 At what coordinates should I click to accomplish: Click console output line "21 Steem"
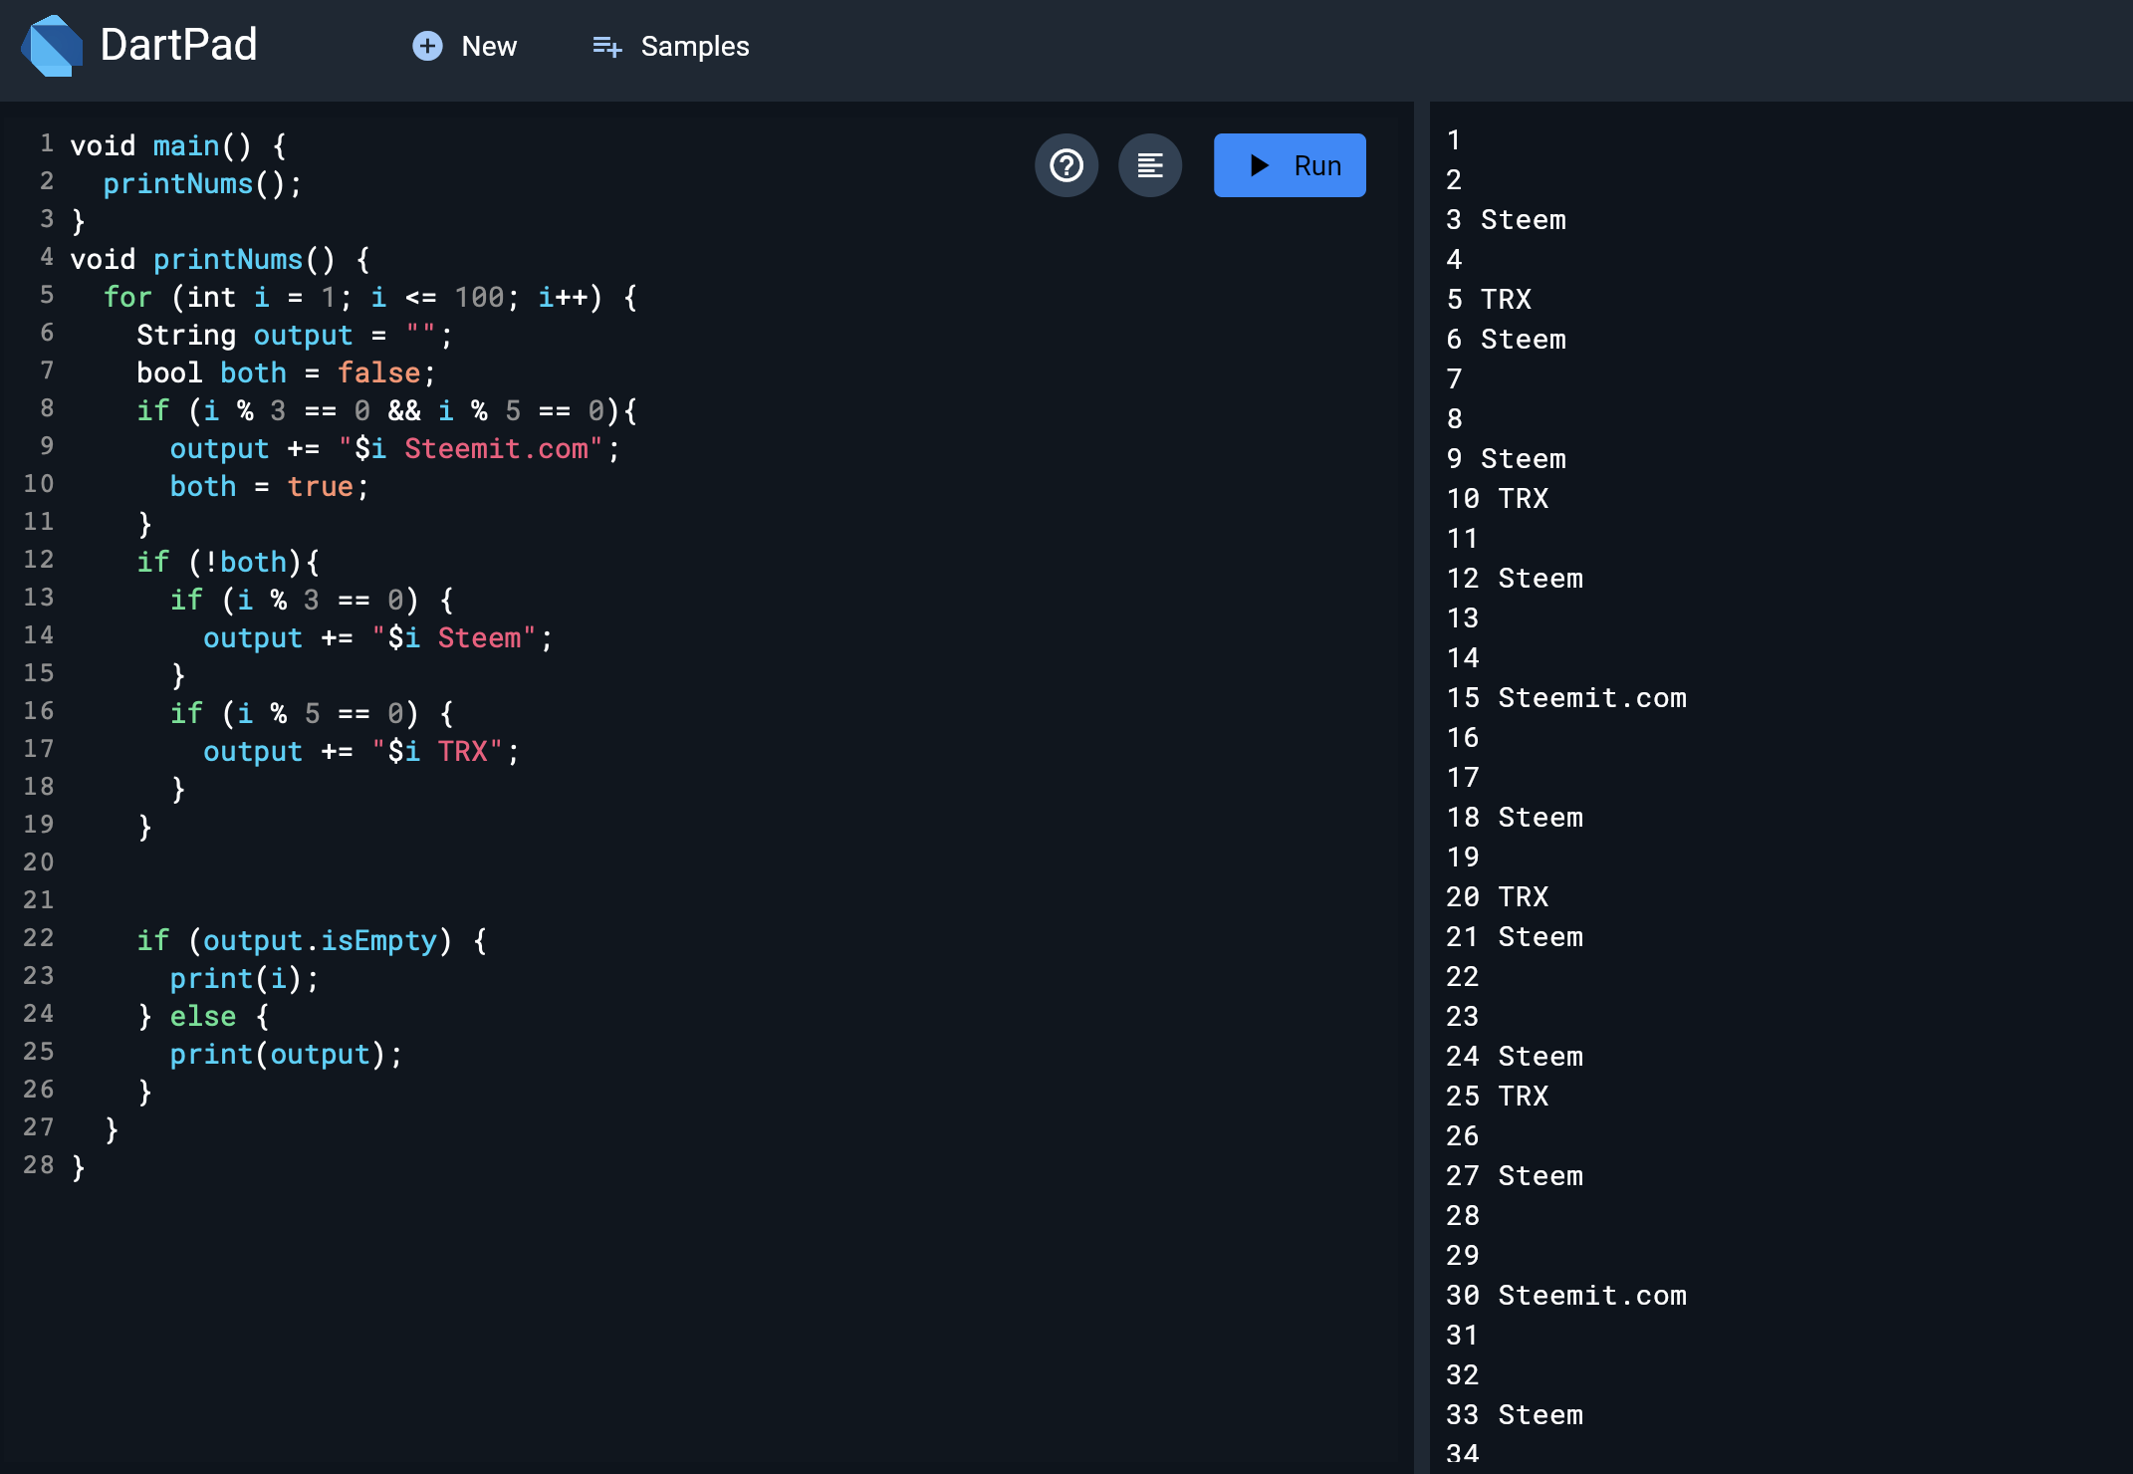click(1515, 936)
